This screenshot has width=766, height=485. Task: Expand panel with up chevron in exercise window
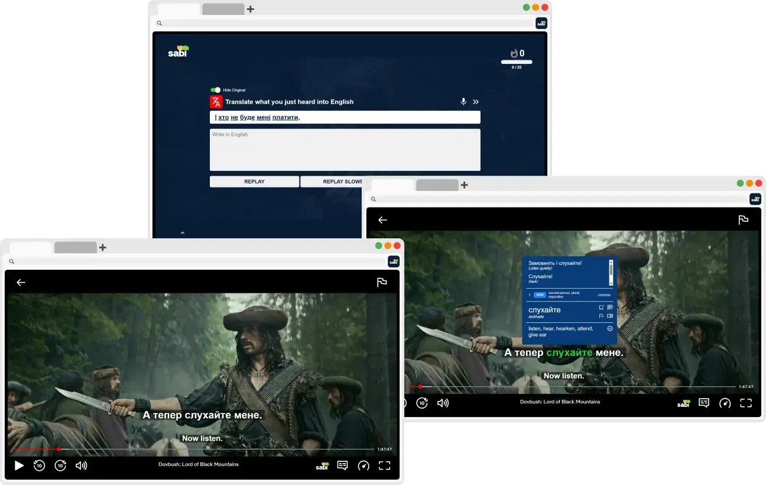tap(182, 233)
